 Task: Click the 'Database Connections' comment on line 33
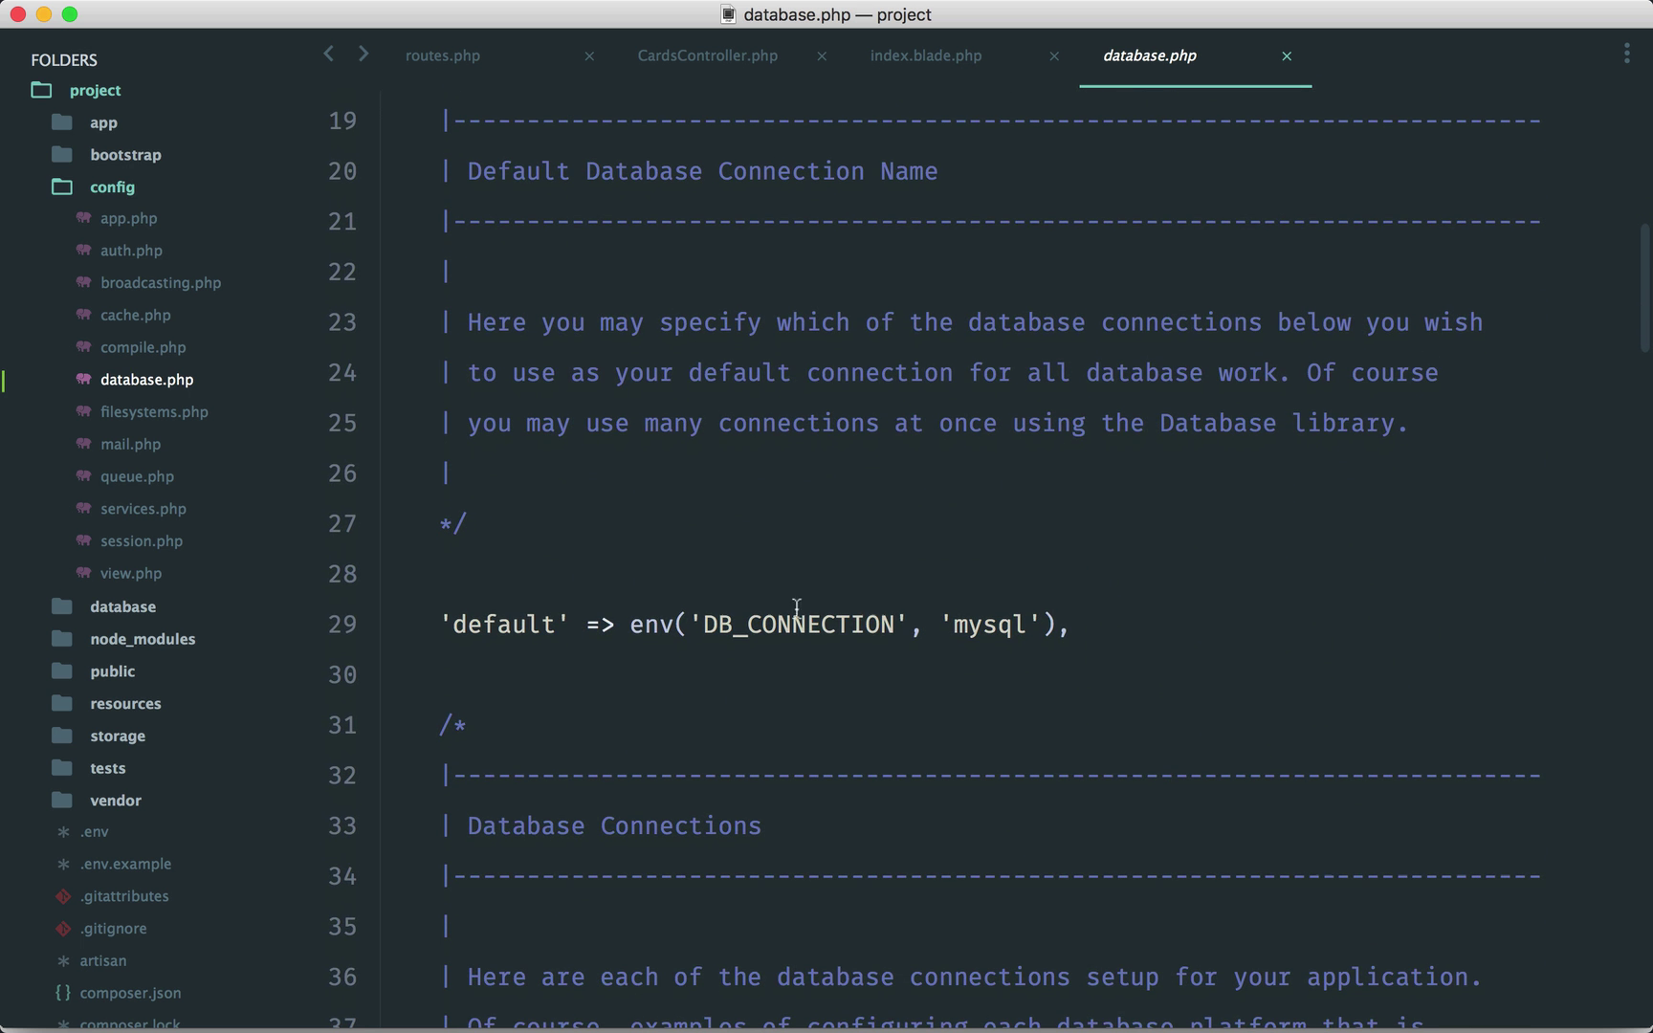pyautogui.click(x=614, y=826)
